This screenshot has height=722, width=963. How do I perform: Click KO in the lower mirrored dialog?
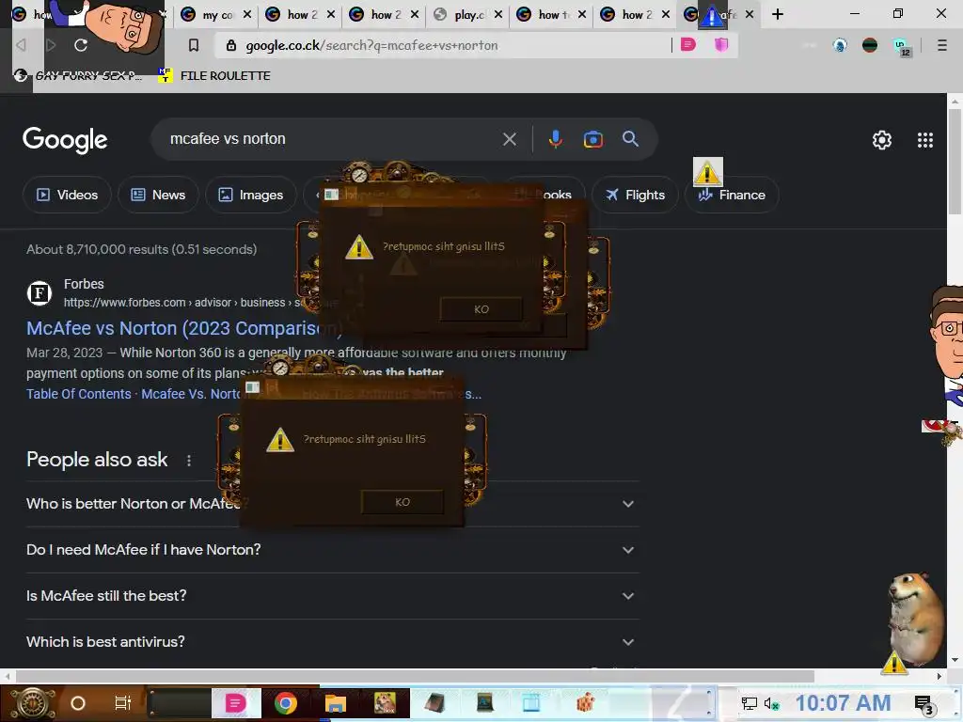point(403,502)
